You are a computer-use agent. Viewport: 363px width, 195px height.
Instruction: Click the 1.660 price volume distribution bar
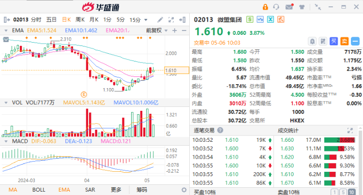click(339, 140)
